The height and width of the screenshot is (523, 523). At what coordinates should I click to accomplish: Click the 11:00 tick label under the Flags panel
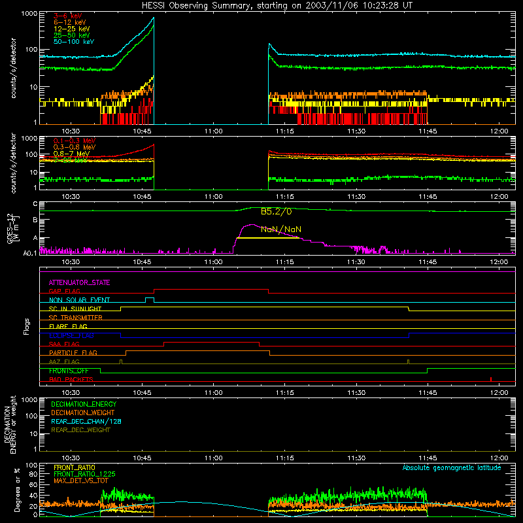click(x=214, y=393)
